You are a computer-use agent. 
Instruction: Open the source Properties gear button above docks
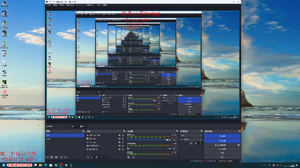coord(74,126)
